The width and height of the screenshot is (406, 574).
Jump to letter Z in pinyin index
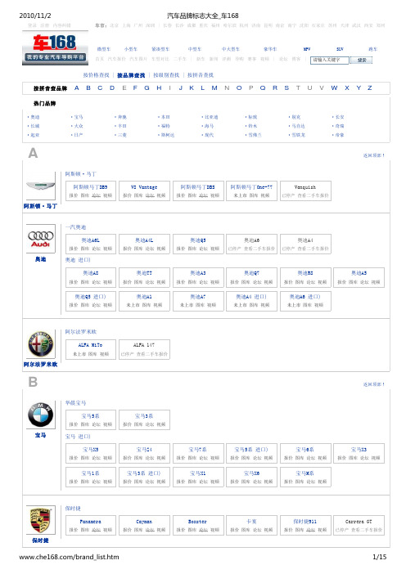(370, 87)
